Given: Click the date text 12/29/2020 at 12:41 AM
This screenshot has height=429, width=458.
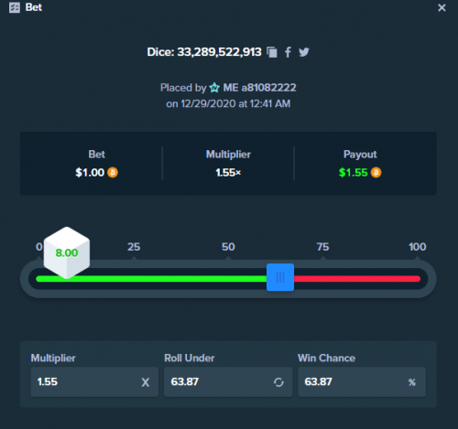Looking at the screenshot, I should (x=235, y=104).
